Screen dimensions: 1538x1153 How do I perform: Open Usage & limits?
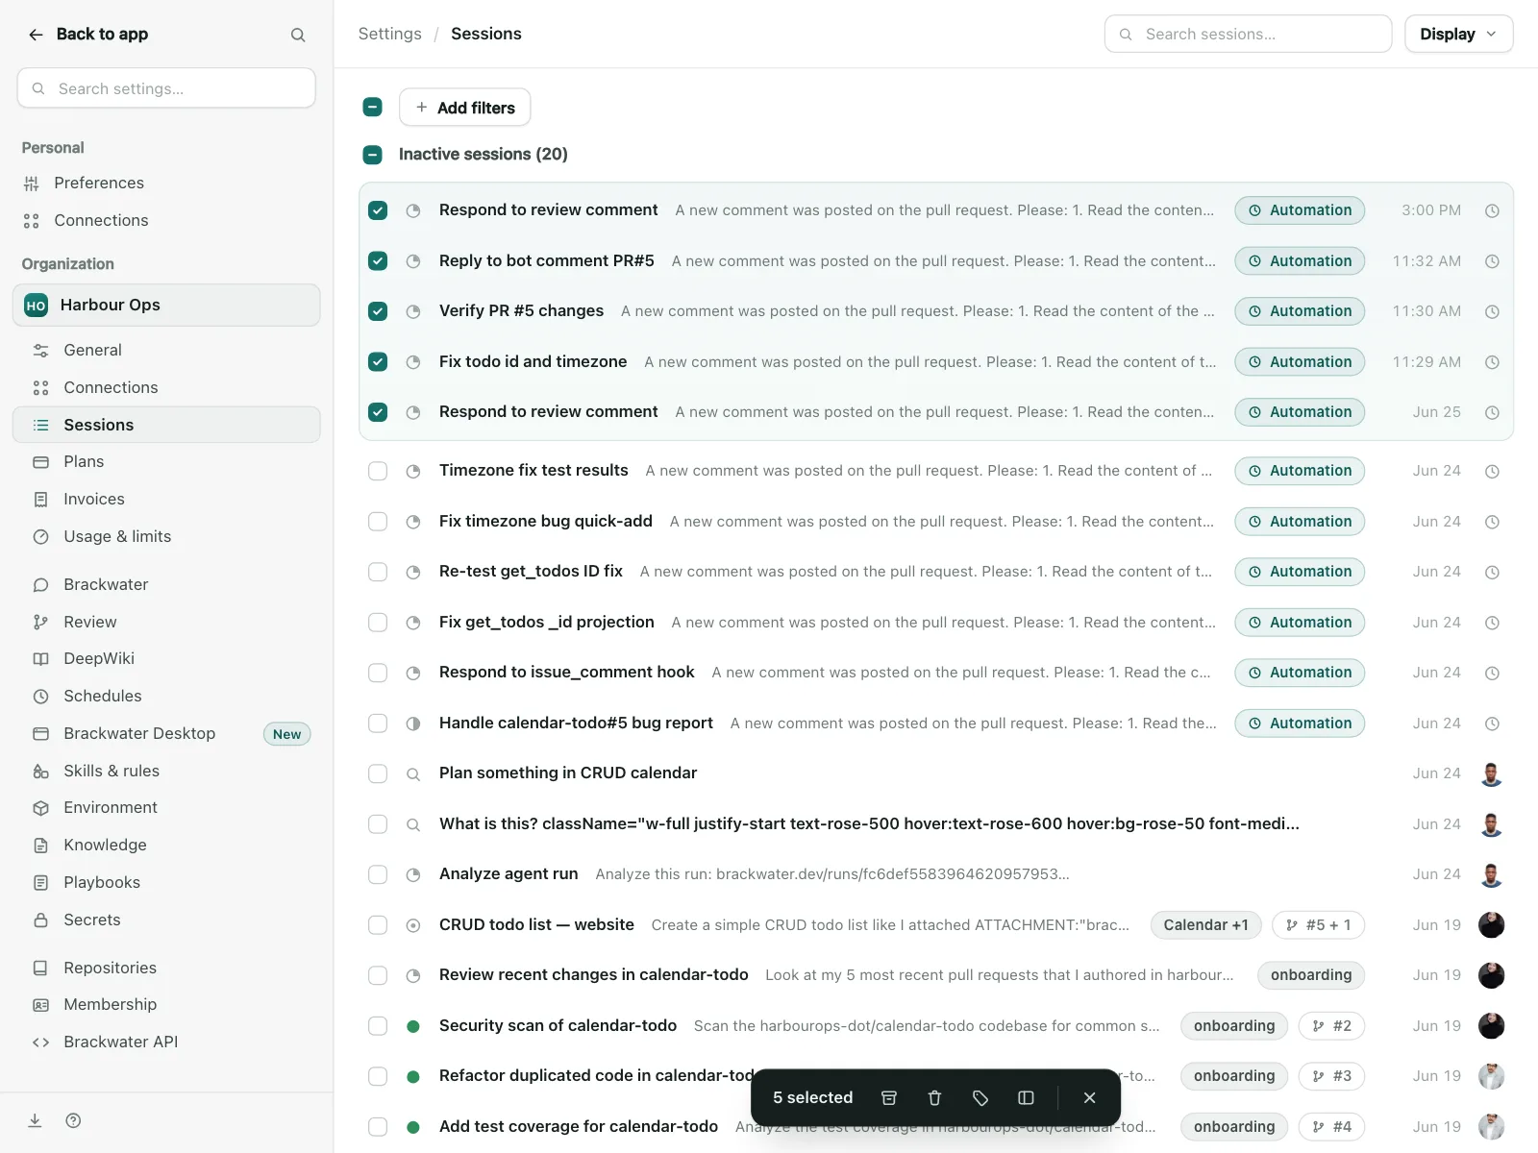pos(166,536)
